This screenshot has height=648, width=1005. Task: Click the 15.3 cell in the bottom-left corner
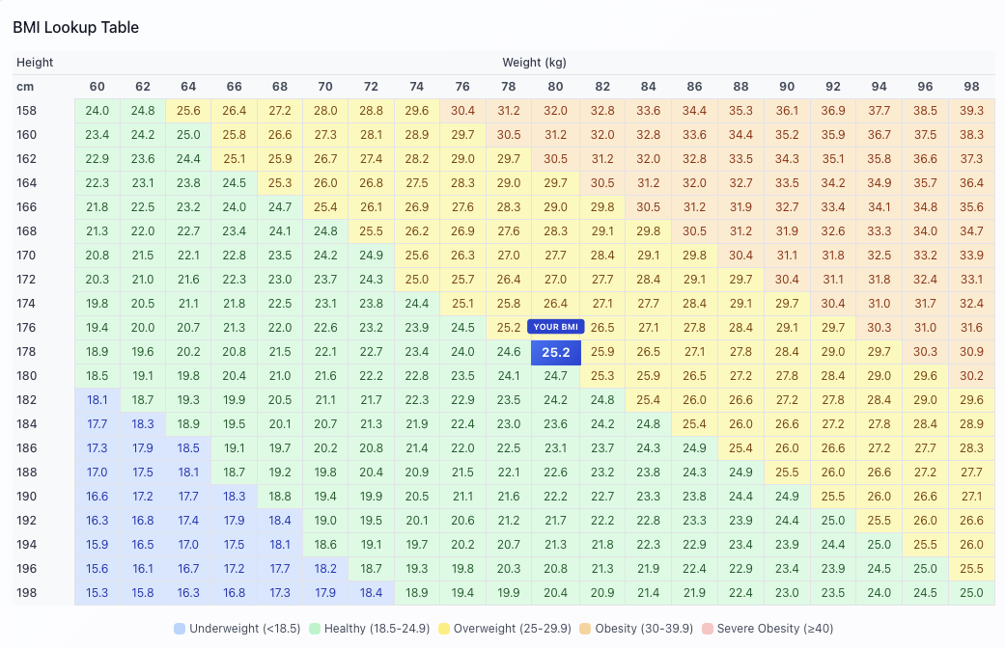97,593
